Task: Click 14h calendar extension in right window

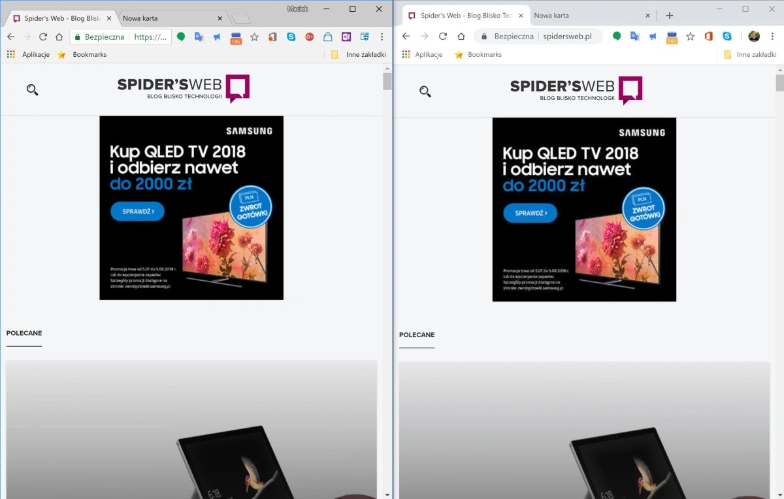Action: tap(672, 37)
